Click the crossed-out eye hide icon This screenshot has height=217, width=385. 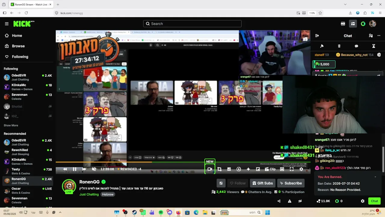300,201
